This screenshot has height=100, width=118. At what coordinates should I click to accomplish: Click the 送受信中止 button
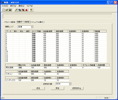[x=77, y=88]
